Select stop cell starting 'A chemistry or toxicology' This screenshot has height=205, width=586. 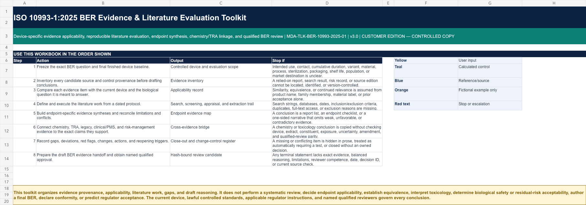pyautogui.click(x=327, y=131)
